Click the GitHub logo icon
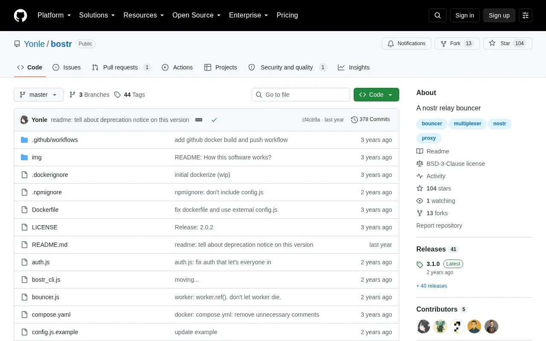The height and width of the screenshot is (341, 546). click(x=20, y=15)
